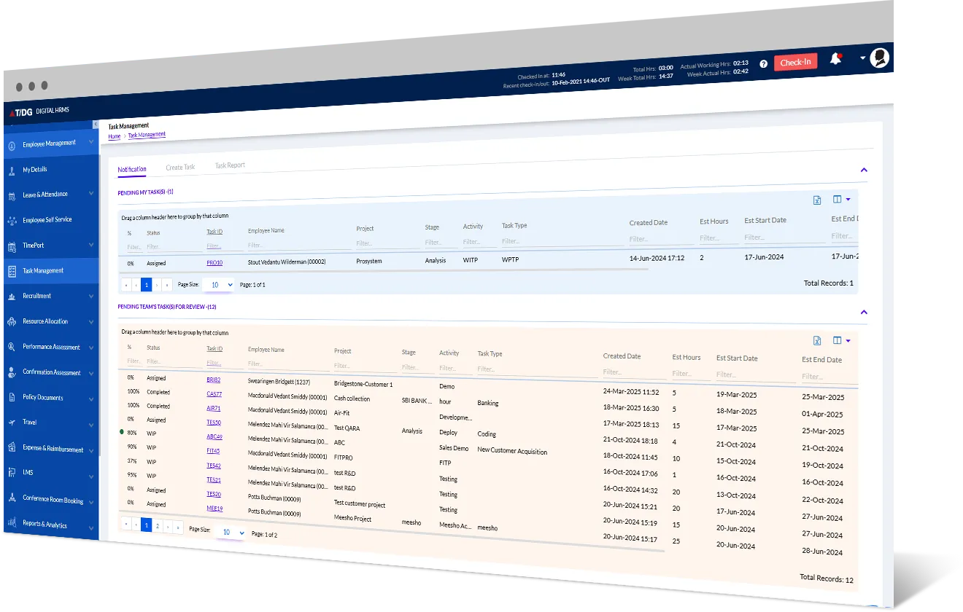Click the Expense & Reimbursement icon
963x612 pixels.
coord(12,448)
